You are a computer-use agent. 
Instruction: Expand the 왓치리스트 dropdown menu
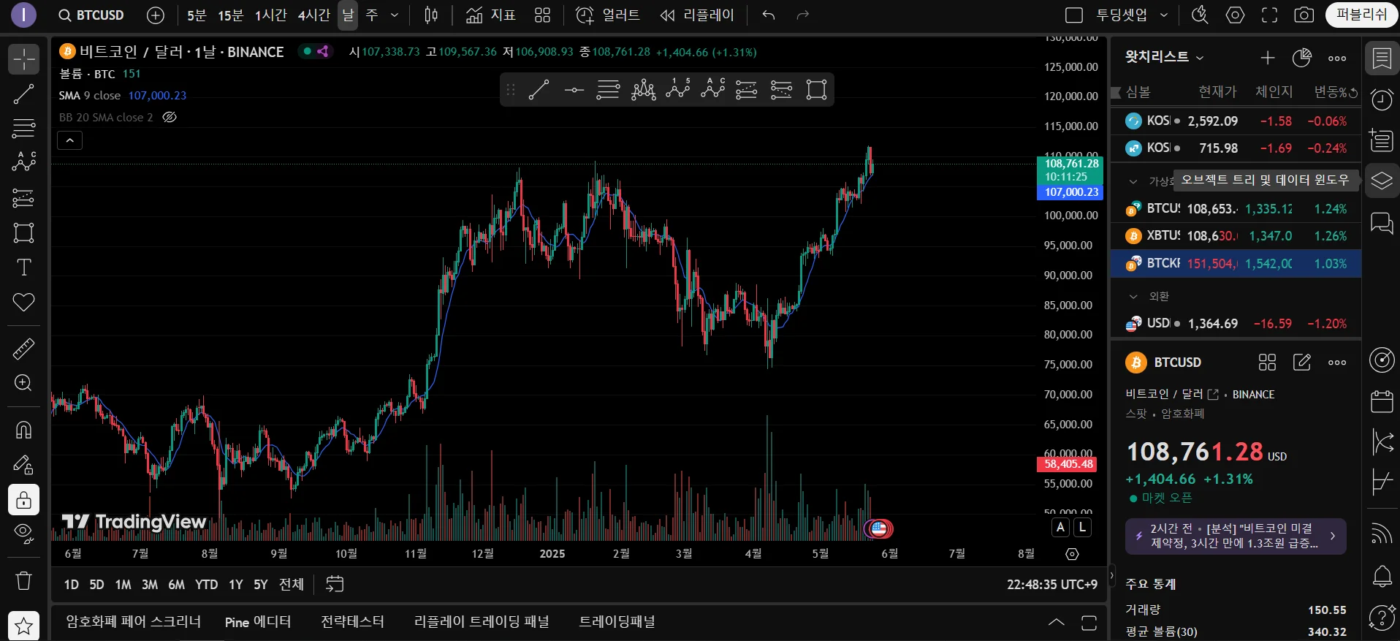point(1164,57)
